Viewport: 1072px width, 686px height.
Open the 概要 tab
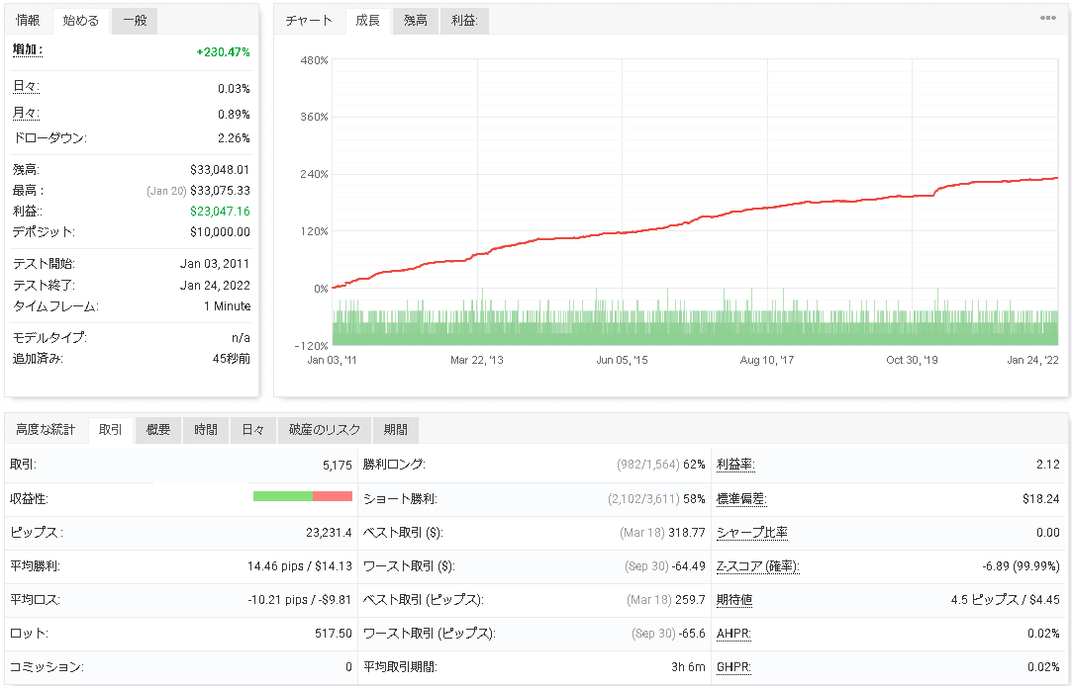point(158,429)
